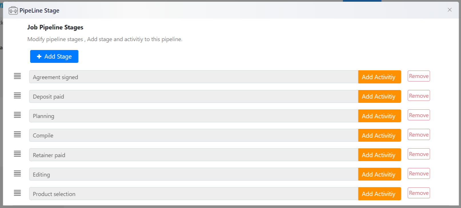Add activity to Planning stage

tap(380, 116)
